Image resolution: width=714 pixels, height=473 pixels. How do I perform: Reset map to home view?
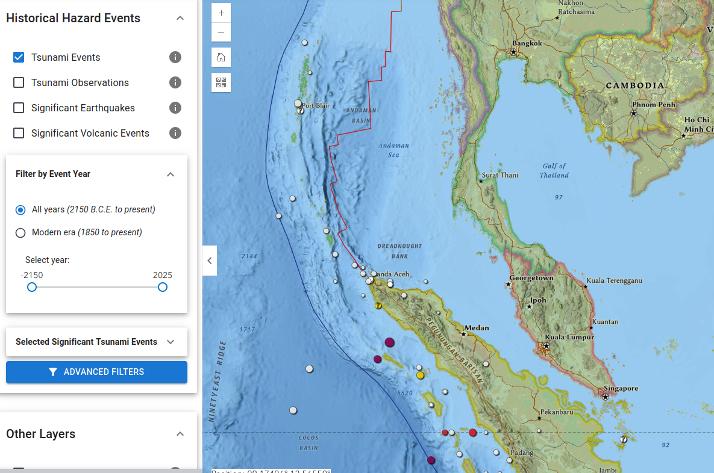tap(221, 57)
